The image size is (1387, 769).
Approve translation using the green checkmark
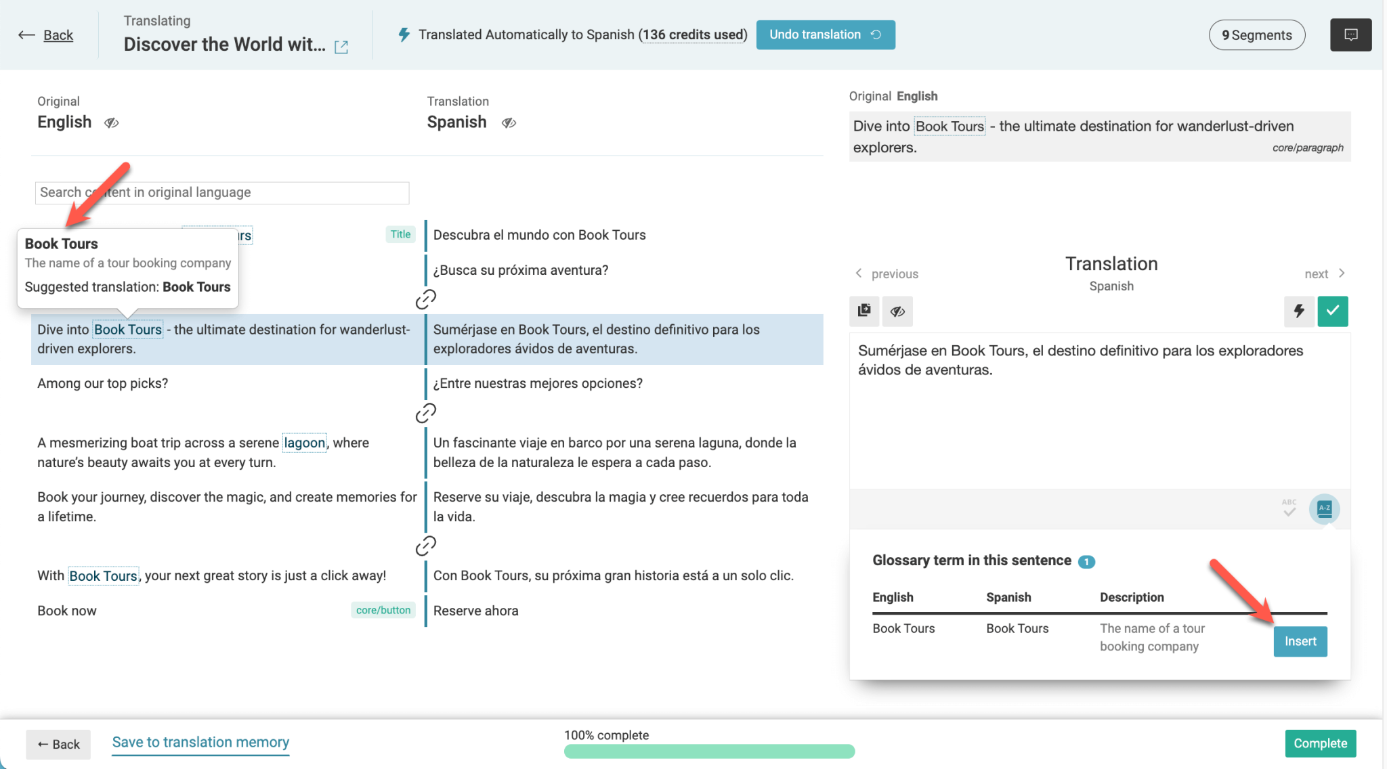click(1333, 311)
